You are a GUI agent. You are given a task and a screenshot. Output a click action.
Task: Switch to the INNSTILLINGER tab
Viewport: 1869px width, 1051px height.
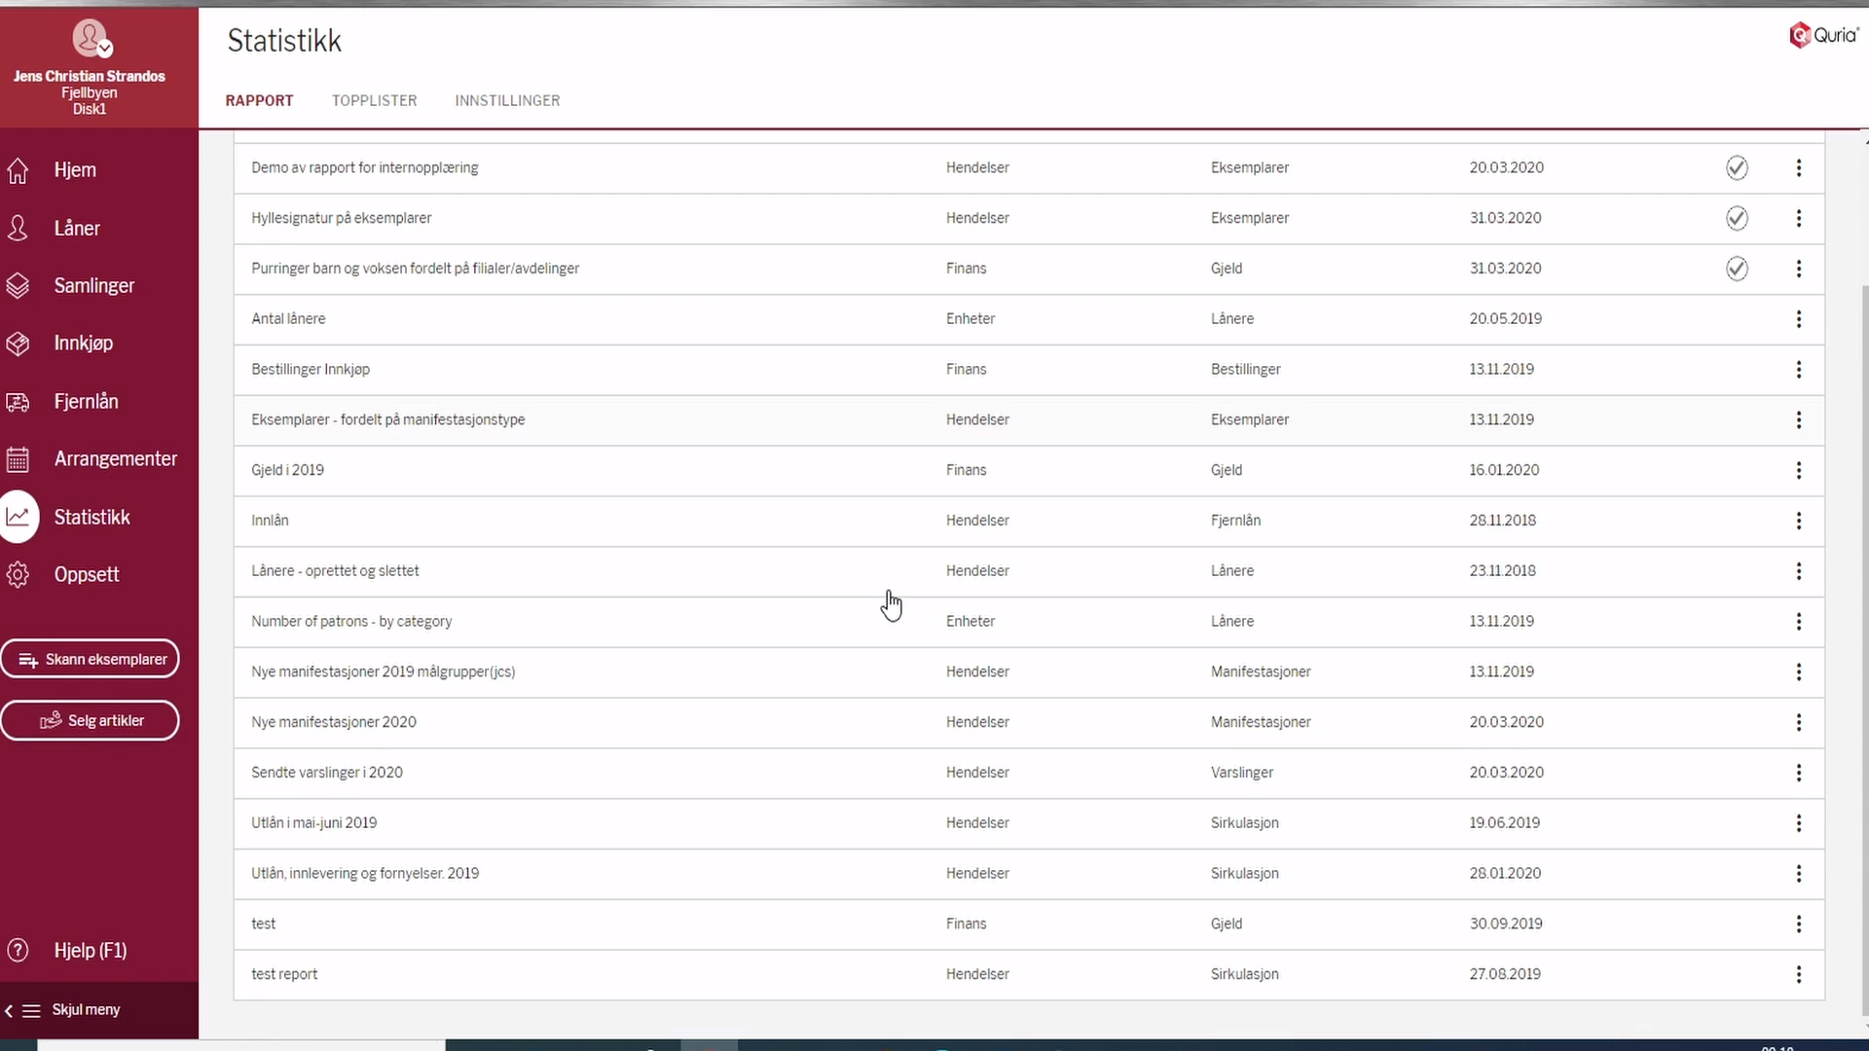[x=507, y=100]
